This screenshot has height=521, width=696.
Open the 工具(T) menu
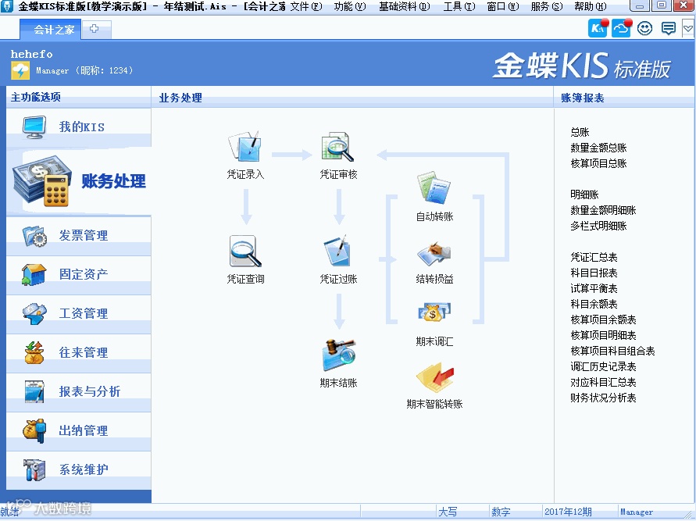click(x=459, y=6)
